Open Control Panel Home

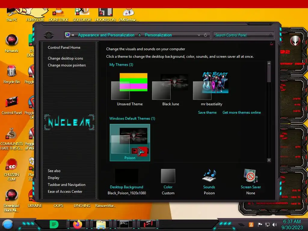[64, 48]
